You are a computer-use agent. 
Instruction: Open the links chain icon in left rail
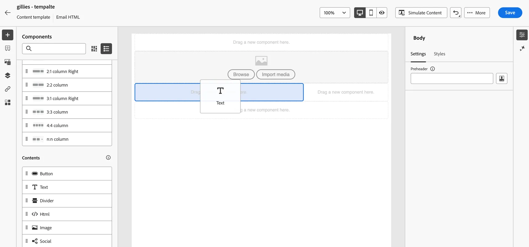[x=8, y=89]
